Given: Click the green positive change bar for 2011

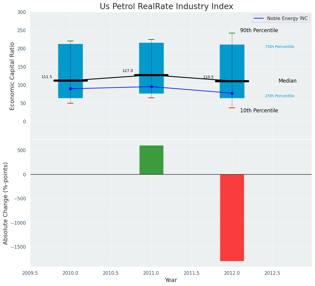Looking at the screenshot, I should [x=151, y=160].
